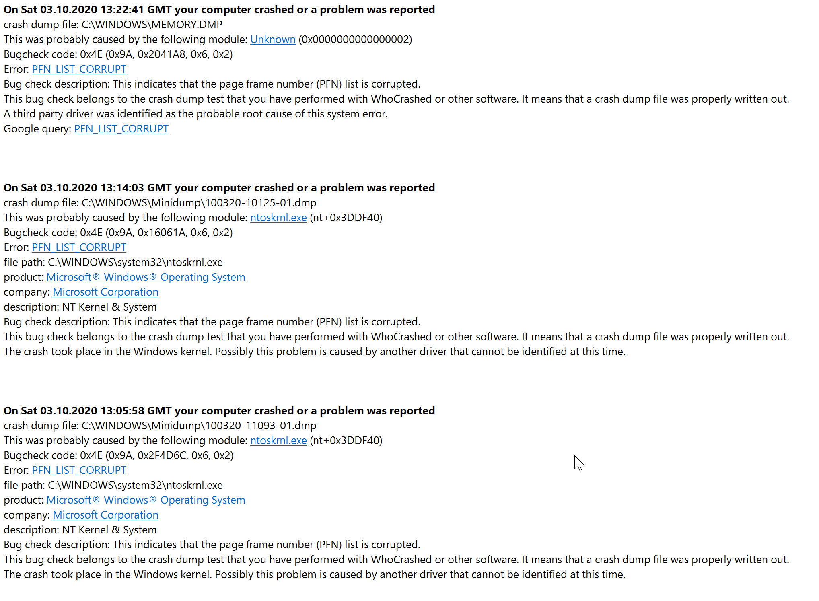
Task: Open Microsoft Corporation company link in second report
Action: (x=105, y=292)
